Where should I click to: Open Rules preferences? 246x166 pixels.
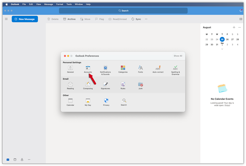[x=123, y=85]
